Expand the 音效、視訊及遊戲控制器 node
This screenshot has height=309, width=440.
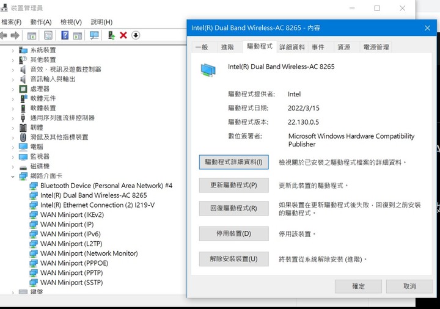coord(13,70)
